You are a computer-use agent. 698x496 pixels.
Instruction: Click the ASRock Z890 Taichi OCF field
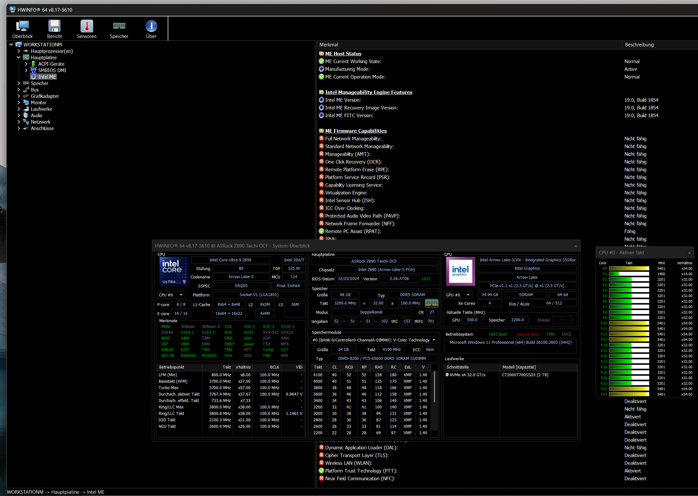(x=374, y=261)
